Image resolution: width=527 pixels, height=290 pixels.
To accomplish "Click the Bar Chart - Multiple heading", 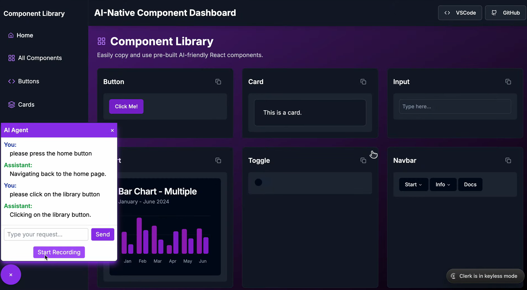I will coord(158,191).
